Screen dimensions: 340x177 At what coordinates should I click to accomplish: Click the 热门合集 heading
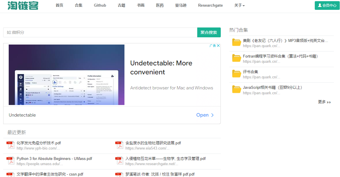238,30
